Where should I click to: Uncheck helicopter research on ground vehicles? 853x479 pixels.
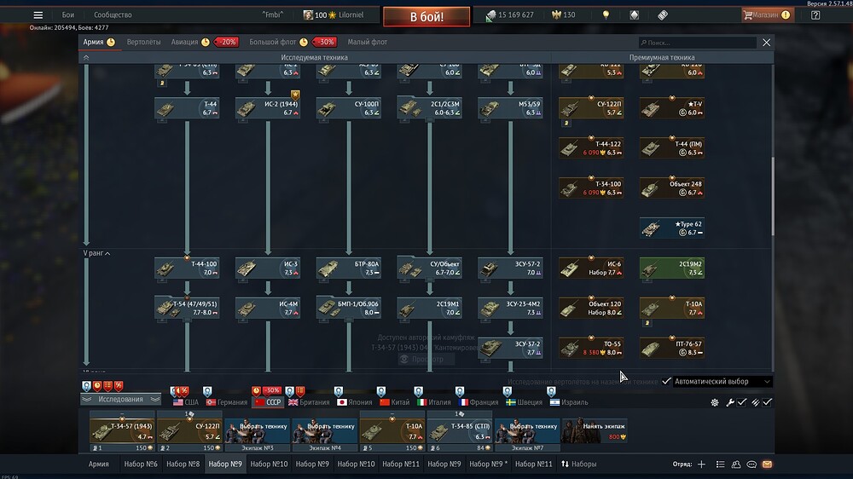click(666, 381)
